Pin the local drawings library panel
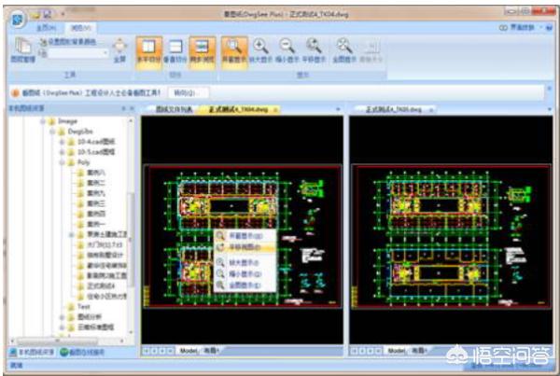The height and width of the screenshot is (376, 560). click(x=123, y=108)
